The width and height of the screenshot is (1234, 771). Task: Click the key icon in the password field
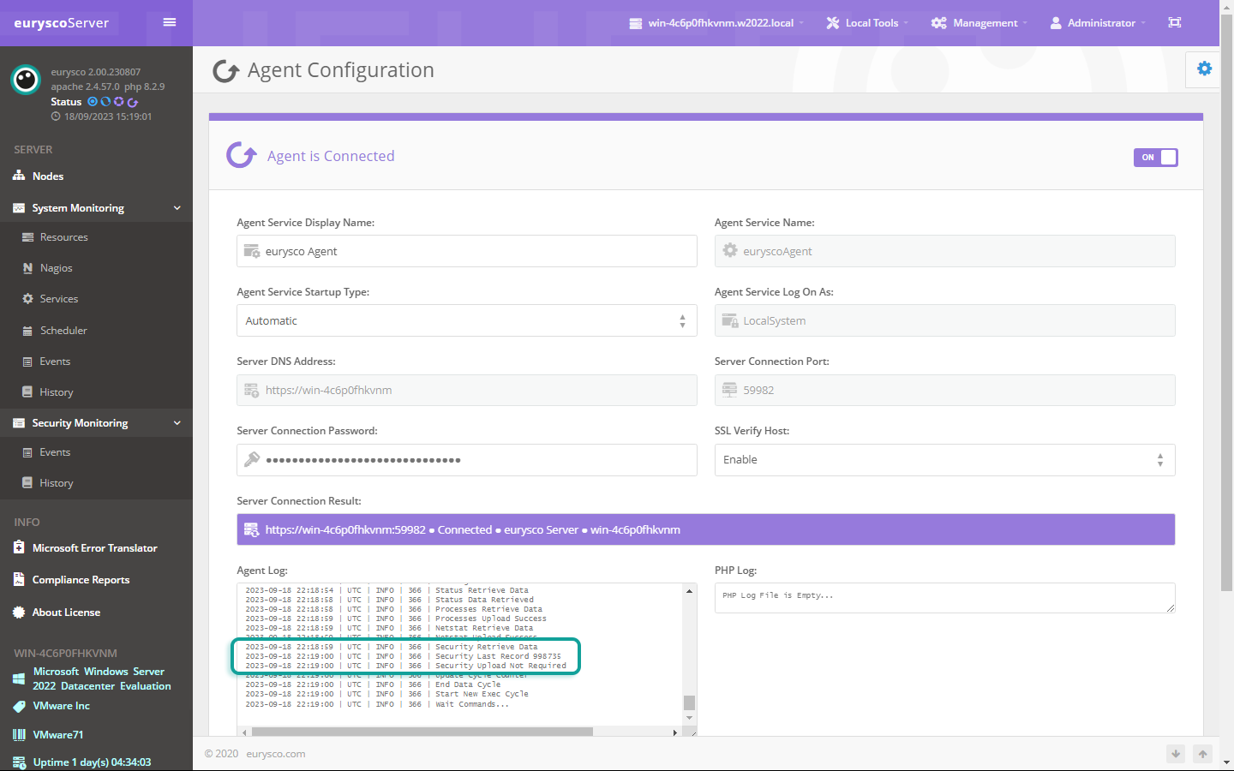pos(252,460)
